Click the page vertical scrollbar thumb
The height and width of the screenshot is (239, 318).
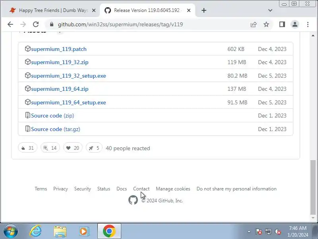pyautogui.click(x=313, y=187)
